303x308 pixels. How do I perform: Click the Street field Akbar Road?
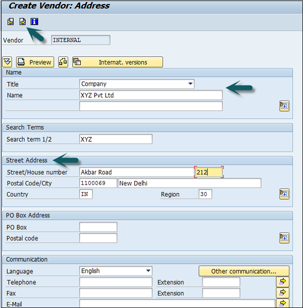click(137, 172)
